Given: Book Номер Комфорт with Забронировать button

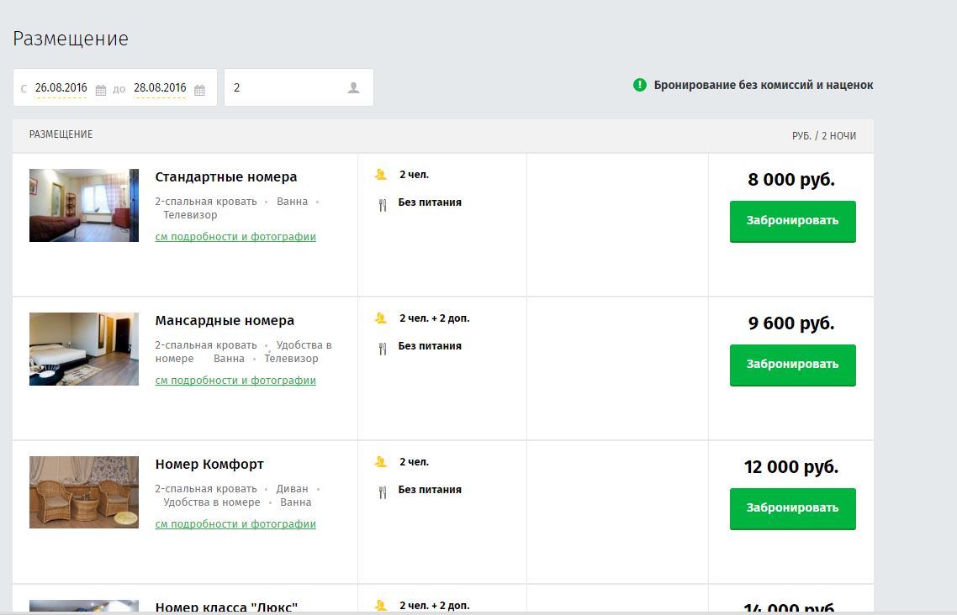Looking at the screenshot, I should click(792, 509).
